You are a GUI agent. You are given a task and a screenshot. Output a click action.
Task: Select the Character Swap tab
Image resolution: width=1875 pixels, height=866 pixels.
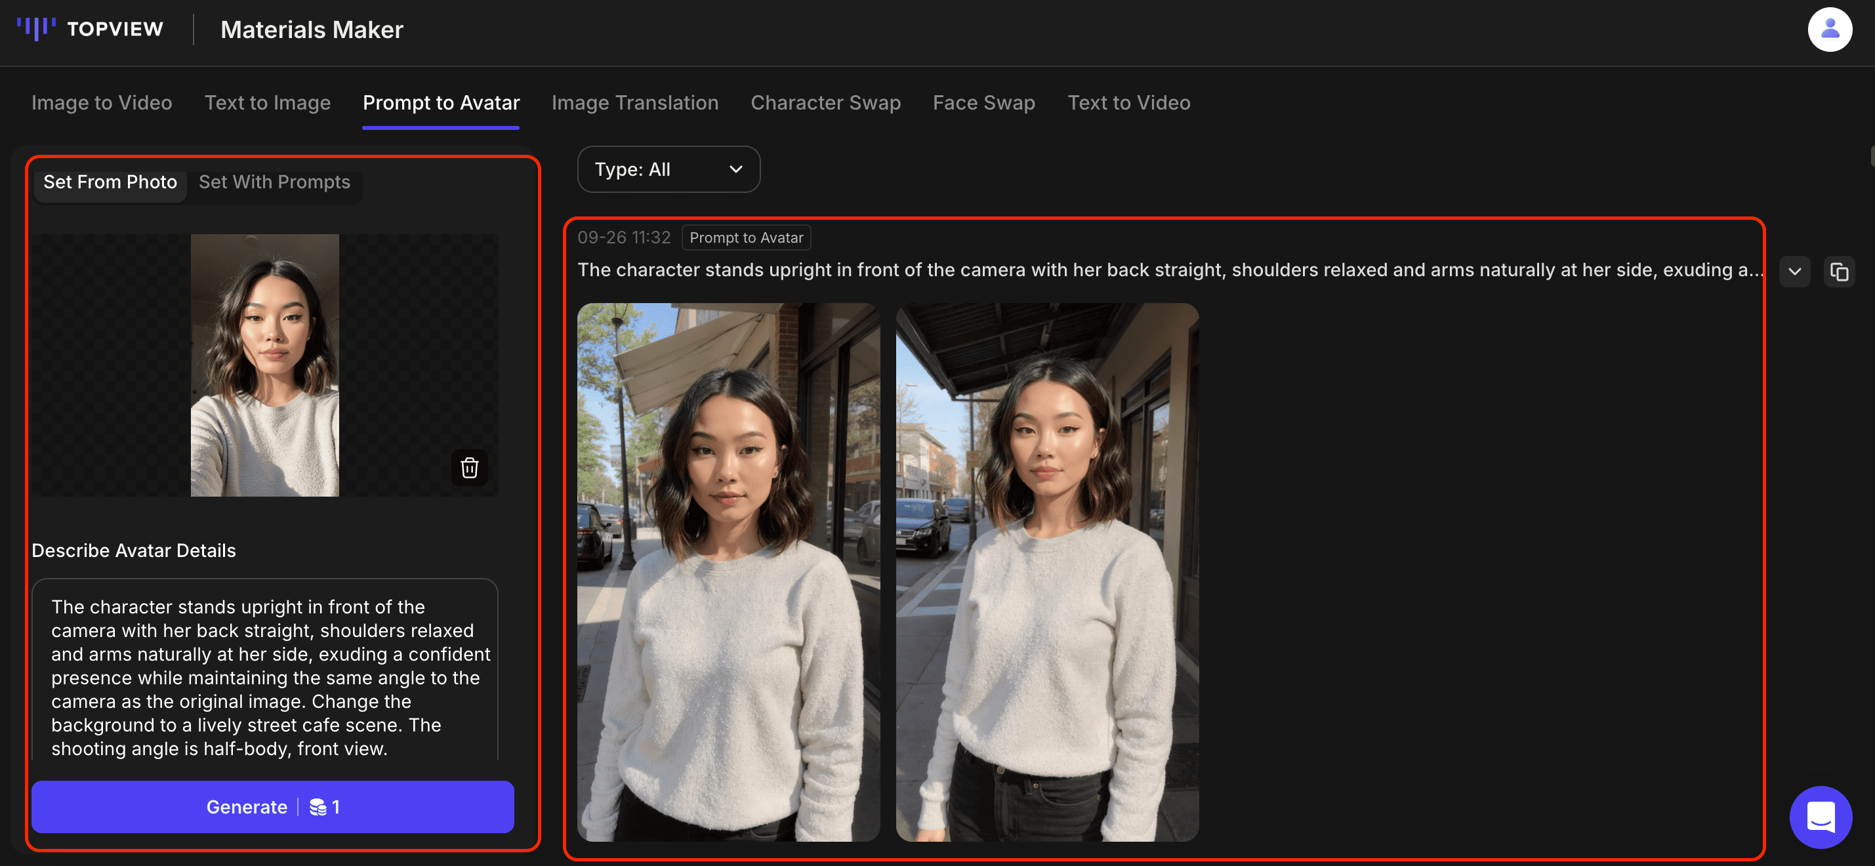(825, 102)
